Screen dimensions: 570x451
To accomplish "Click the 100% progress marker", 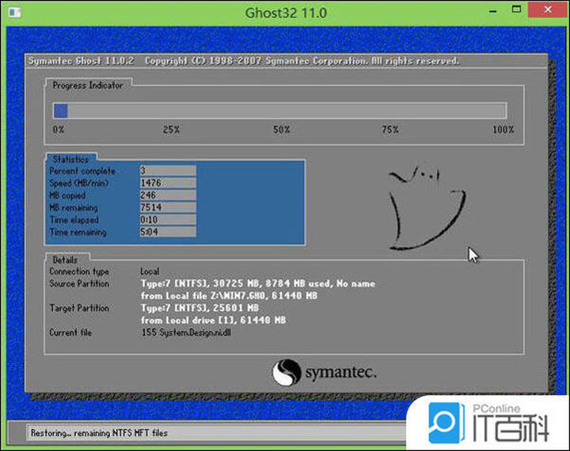I will pyautogui.click(x=503, y=130).
